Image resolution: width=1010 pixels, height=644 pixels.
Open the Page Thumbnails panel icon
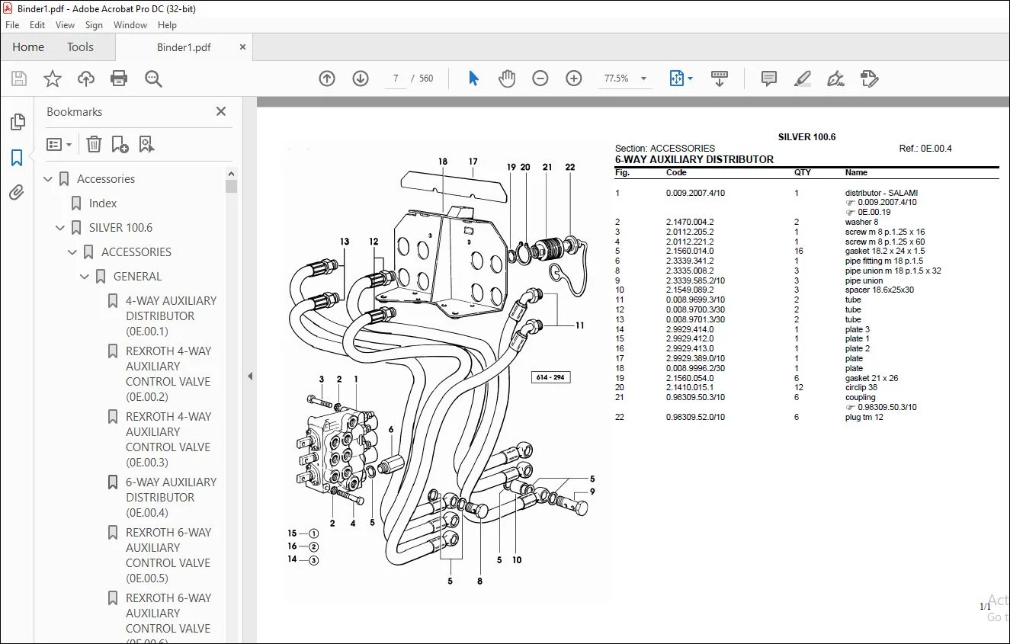pyautogui.click(x=17, y=122)
